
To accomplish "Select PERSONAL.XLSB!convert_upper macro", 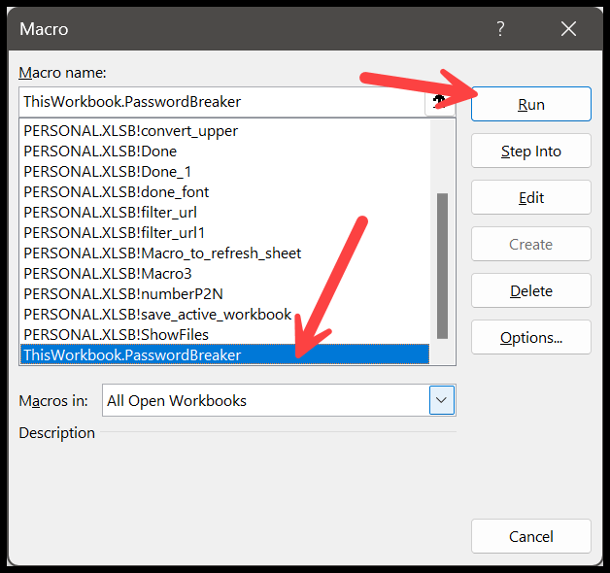I will [224, 131].
